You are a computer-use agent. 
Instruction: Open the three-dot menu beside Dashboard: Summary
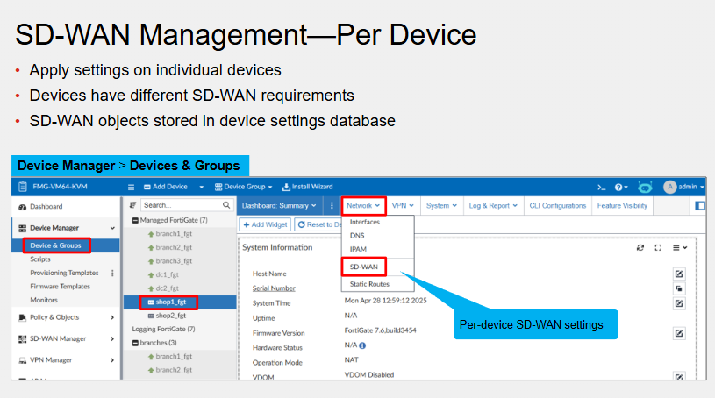[x=332, y=206]
